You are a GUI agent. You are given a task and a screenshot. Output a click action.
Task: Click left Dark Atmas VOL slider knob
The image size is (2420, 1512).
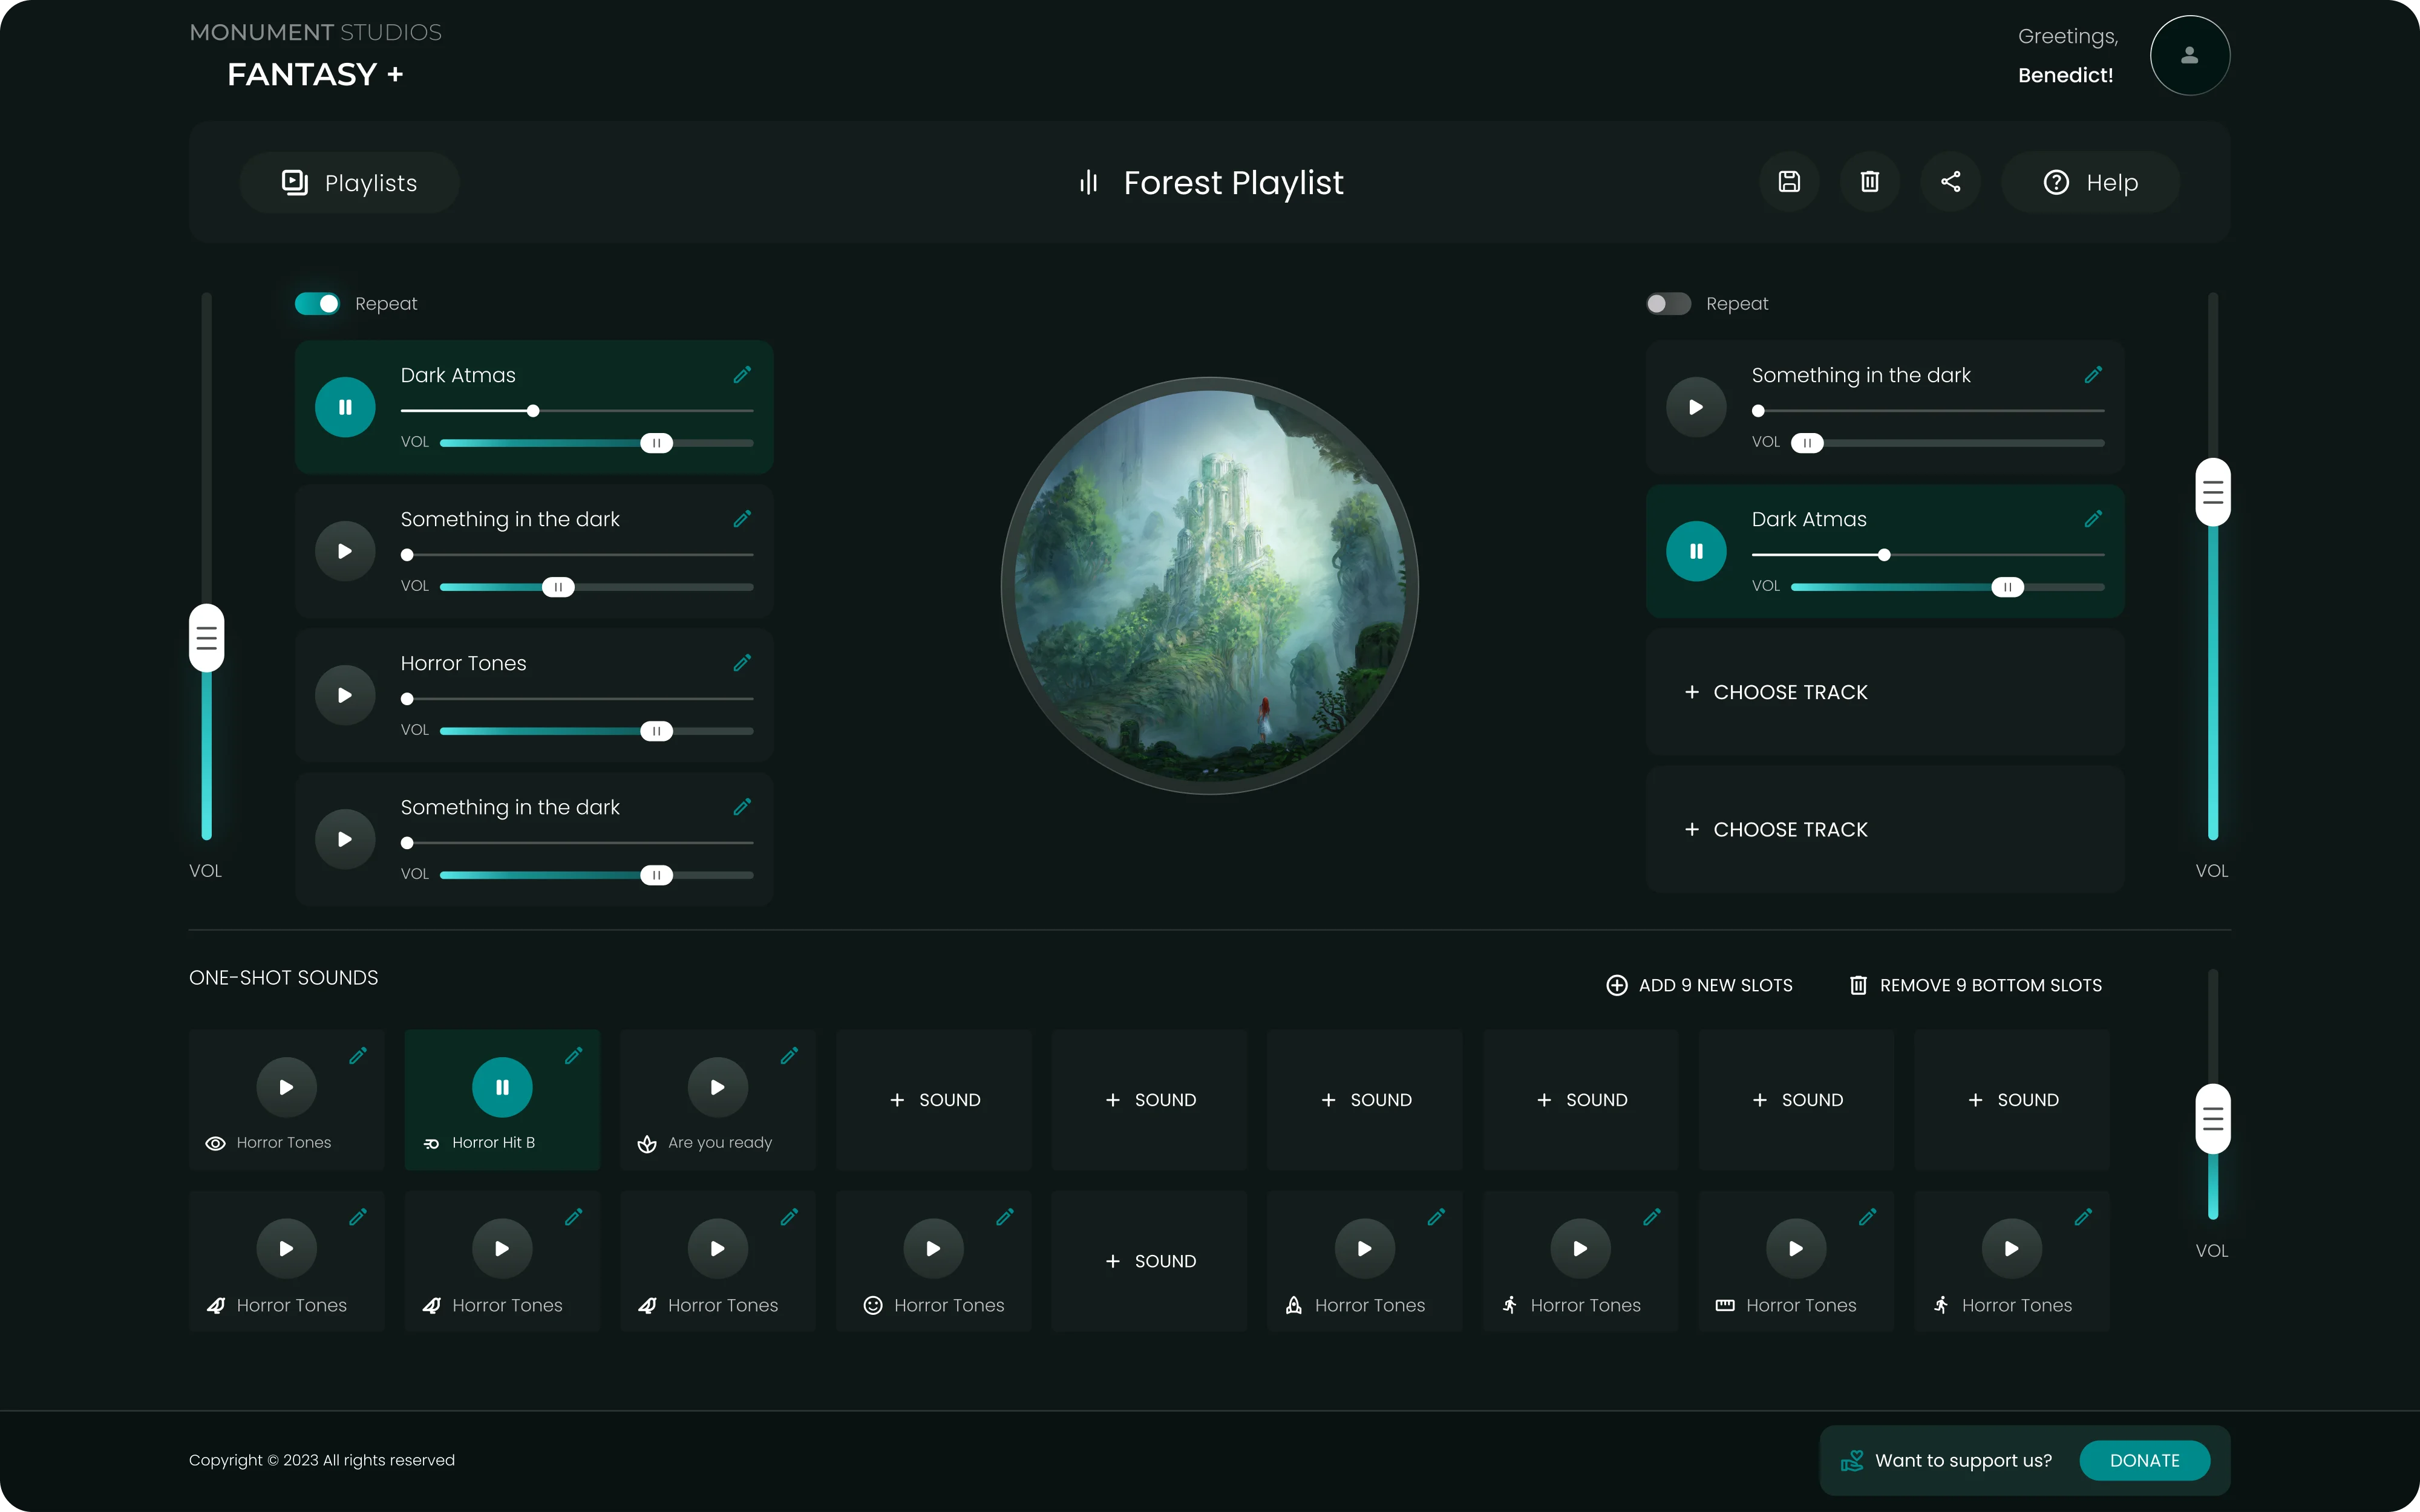656,443
